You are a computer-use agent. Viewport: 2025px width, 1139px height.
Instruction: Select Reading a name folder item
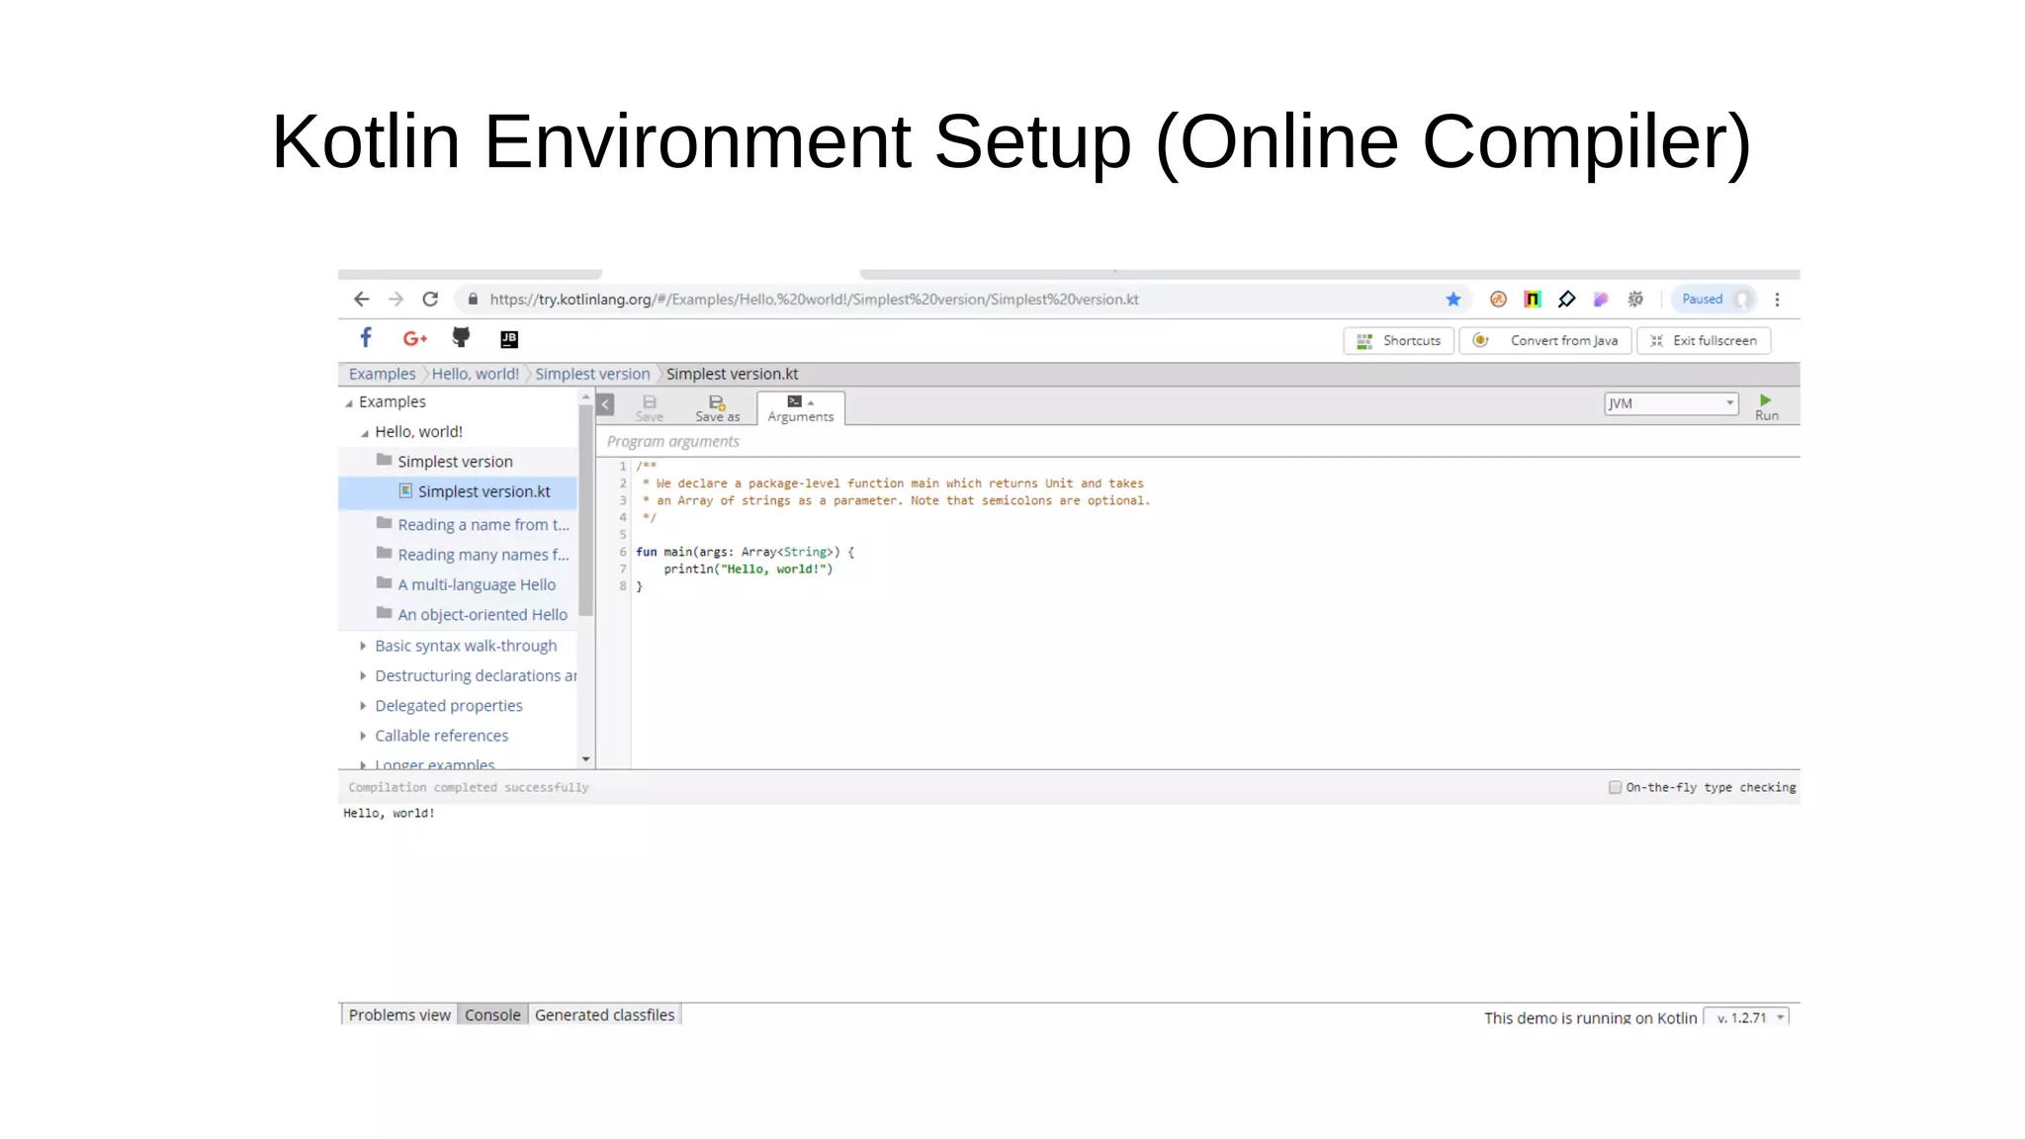point(482,525)
